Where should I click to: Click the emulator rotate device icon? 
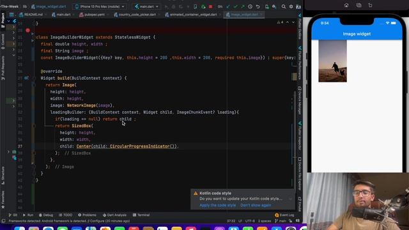coord(371,5)
